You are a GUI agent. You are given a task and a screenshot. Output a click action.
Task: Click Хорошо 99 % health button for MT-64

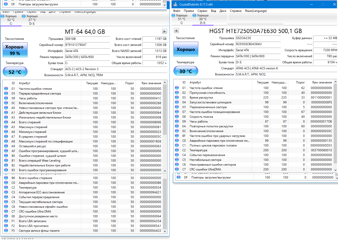click(15, 50)
